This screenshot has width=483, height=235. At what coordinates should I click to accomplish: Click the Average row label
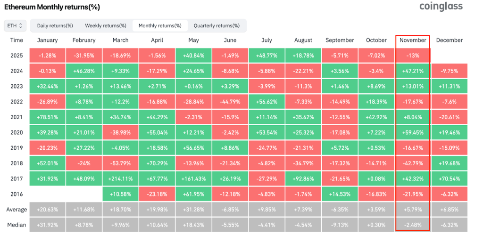click(x=17, y=209)
